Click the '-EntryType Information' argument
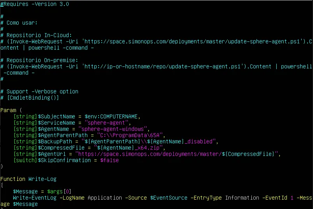Screen dimensions: 313x209 (x=225, y=198)
